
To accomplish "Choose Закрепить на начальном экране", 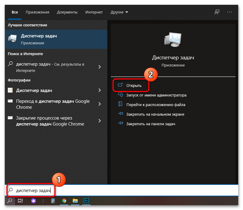I will point(155,114).
